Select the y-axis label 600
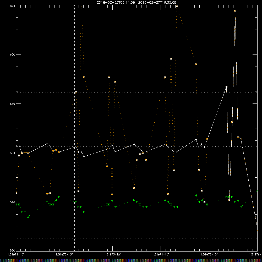The image size is (262, 262). pos(13,54)
